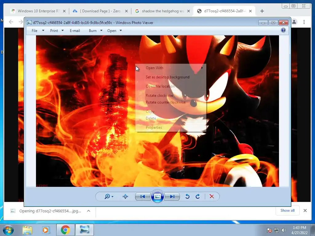Expand the zoom slider dropdown arrow
This screenshot has width=315, height=236.
(x=113, y=197)
